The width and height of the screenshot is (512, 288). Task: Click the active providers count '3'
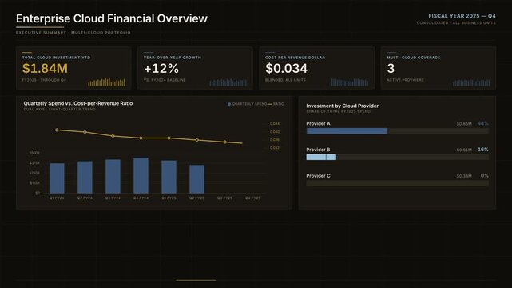point(391,68)
